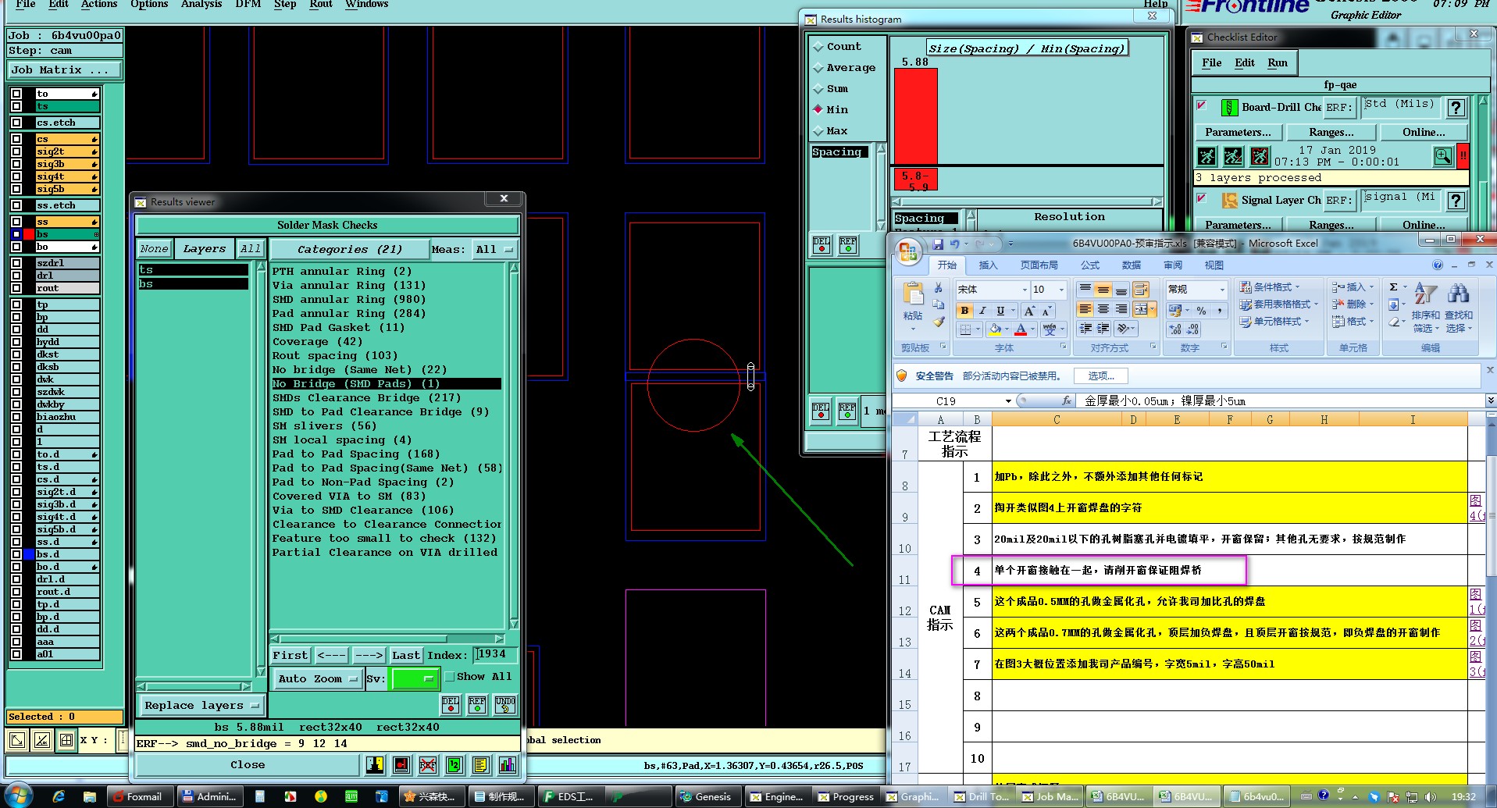1497x808 pixels.
Task: Click the magnifier icon in Checklist Editor
Action: (x=1442, y=157)
